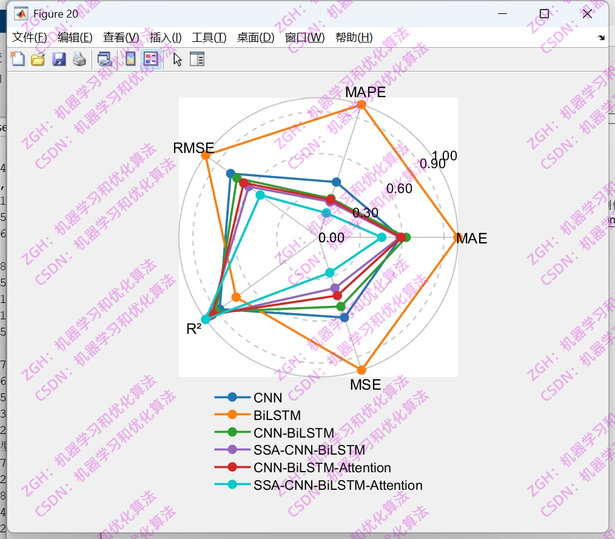The height and width of the screenshot is (539, 615).
Task: Click the dock figure arrow icon
Action: pyautogui.click(x=601, y=38)
